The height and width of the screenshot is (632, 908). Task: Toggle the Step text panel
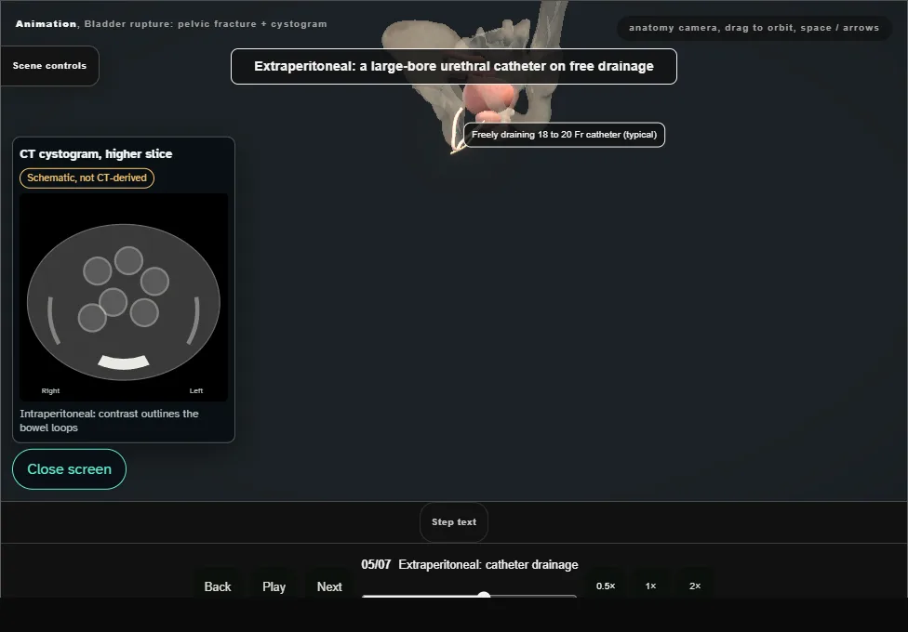[454, 522]
